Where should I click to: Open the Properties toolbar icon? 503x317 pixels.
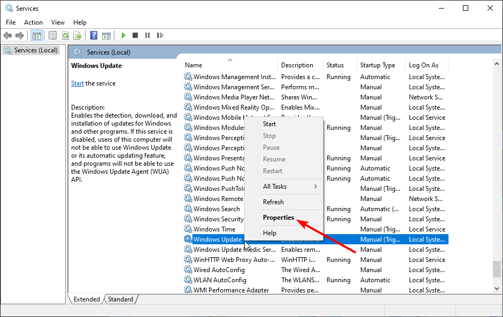tap(52, 35)
